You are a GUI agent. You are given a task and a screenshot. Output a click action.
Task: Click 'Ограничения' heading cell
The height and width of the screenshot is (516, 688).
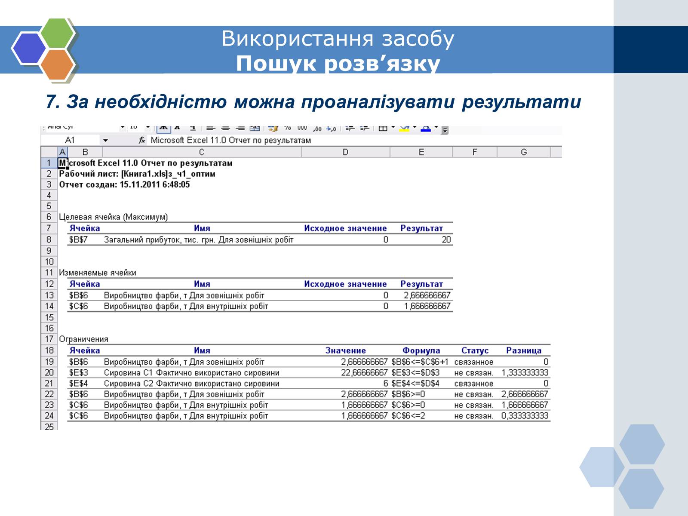tap(83, 339)
